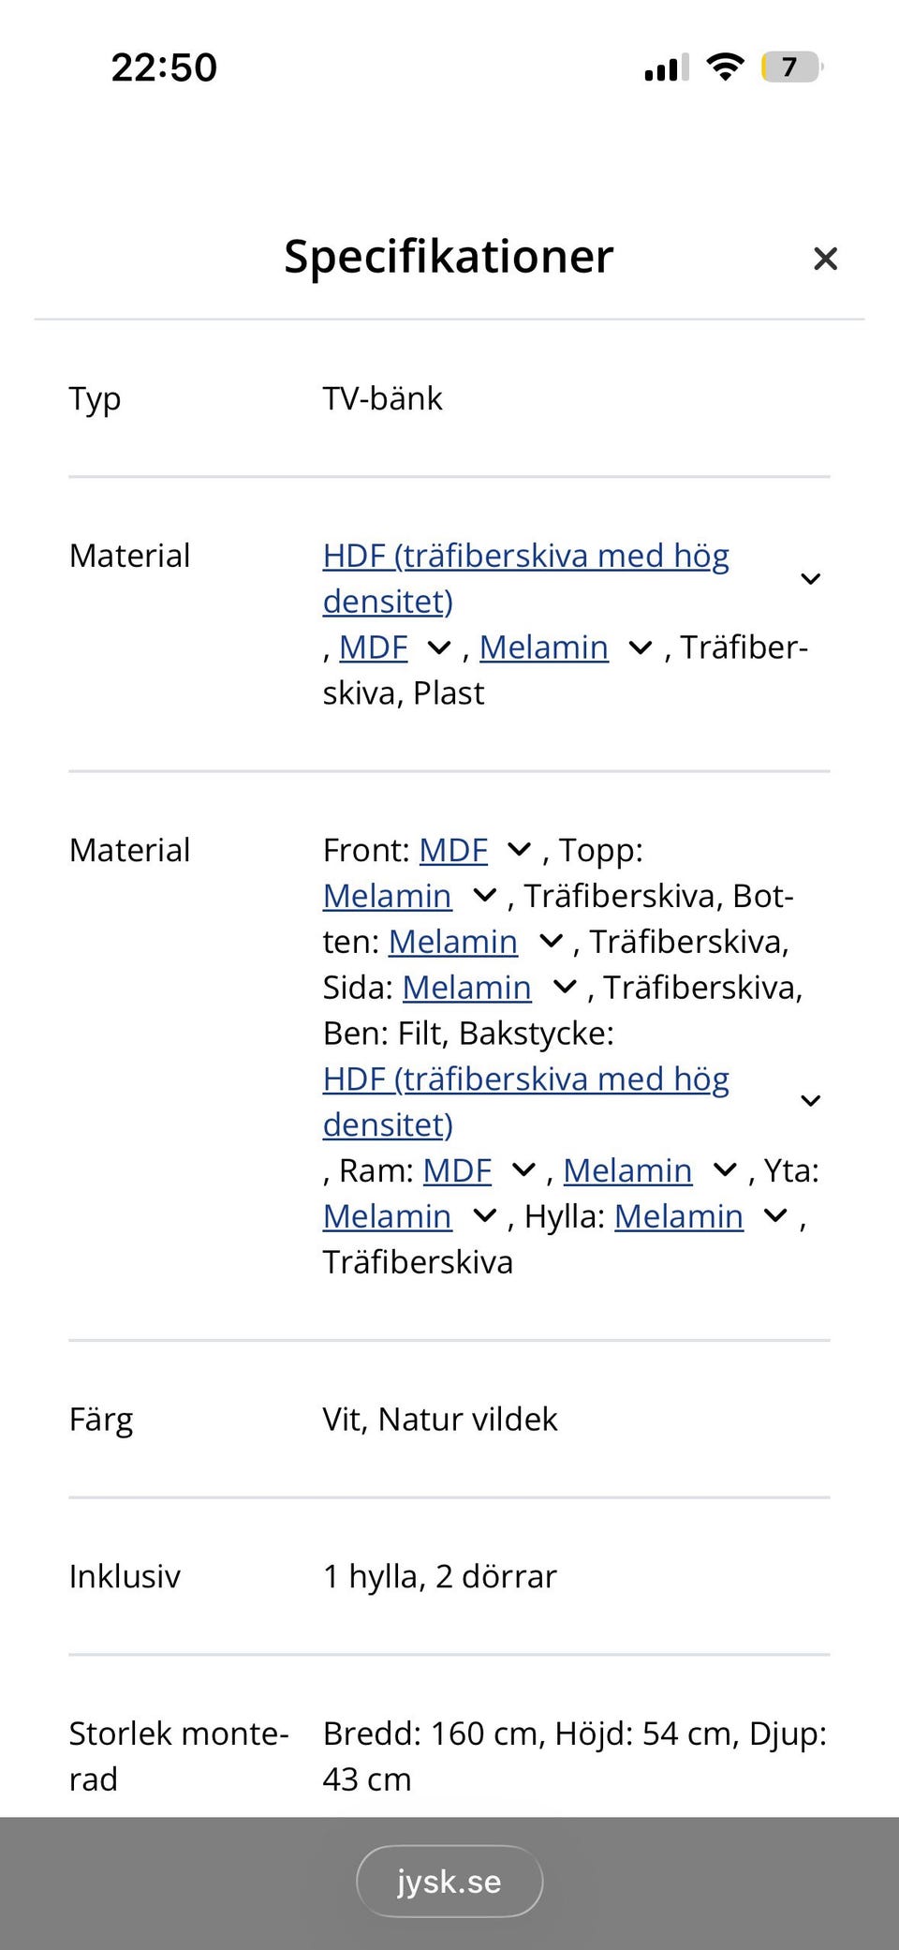Open the jysk.se address pill

click(x=449, y=1882)
